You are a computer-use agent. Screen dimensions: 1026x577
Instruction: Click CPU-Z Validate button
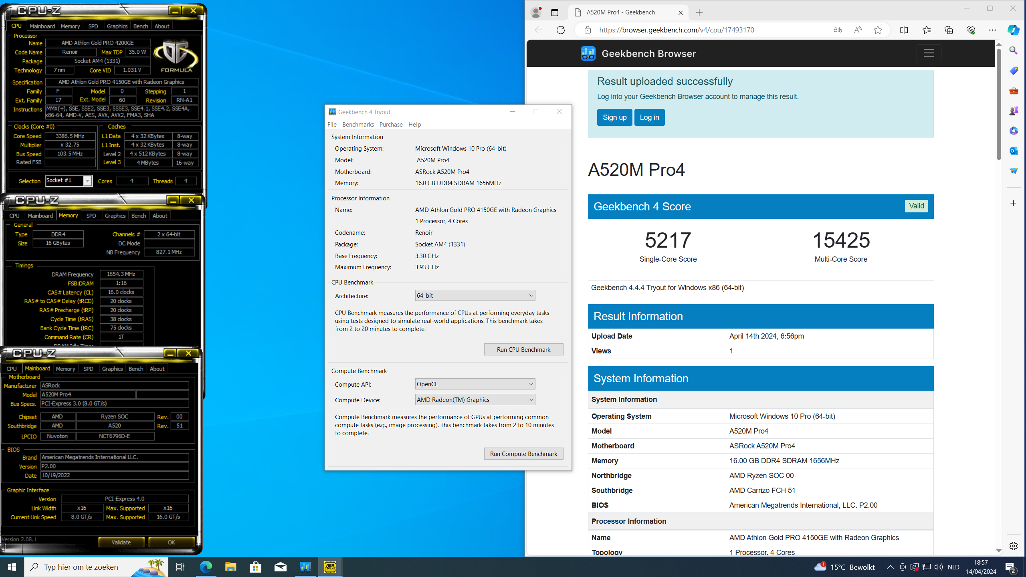(x=121, y=543)
